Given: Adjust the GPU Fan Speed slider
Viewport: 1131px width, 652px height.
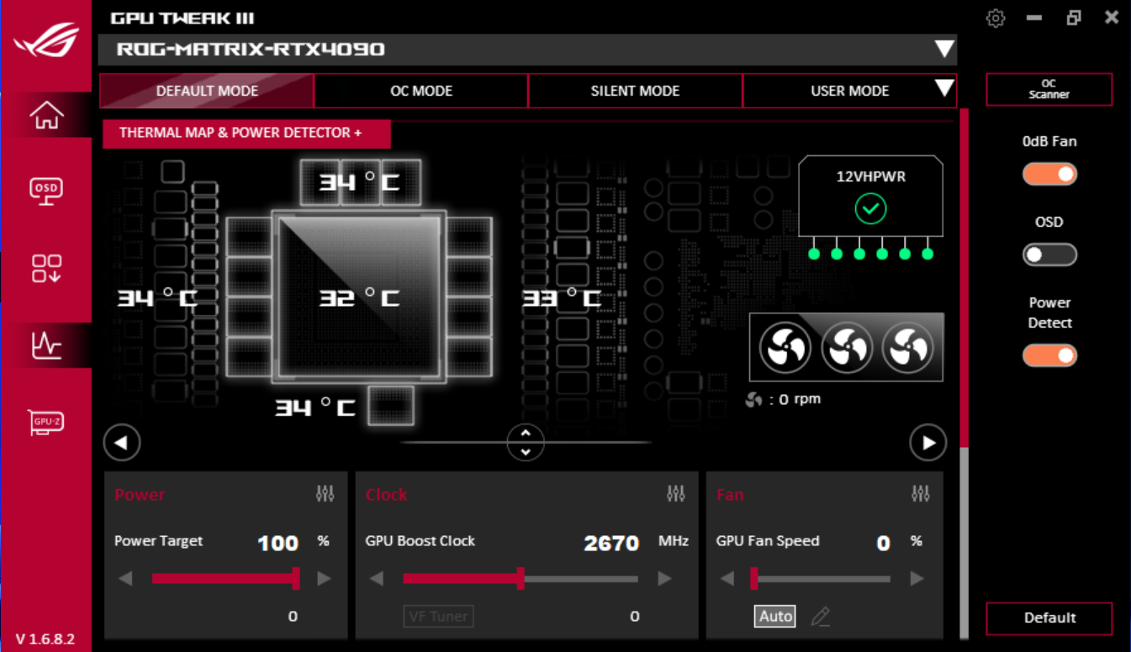Looking at the screenshot, I should [x=821, y=579].
